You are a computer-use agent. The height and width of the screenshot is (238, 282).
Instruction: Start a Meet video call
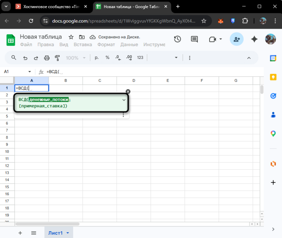tap(213, 39)
